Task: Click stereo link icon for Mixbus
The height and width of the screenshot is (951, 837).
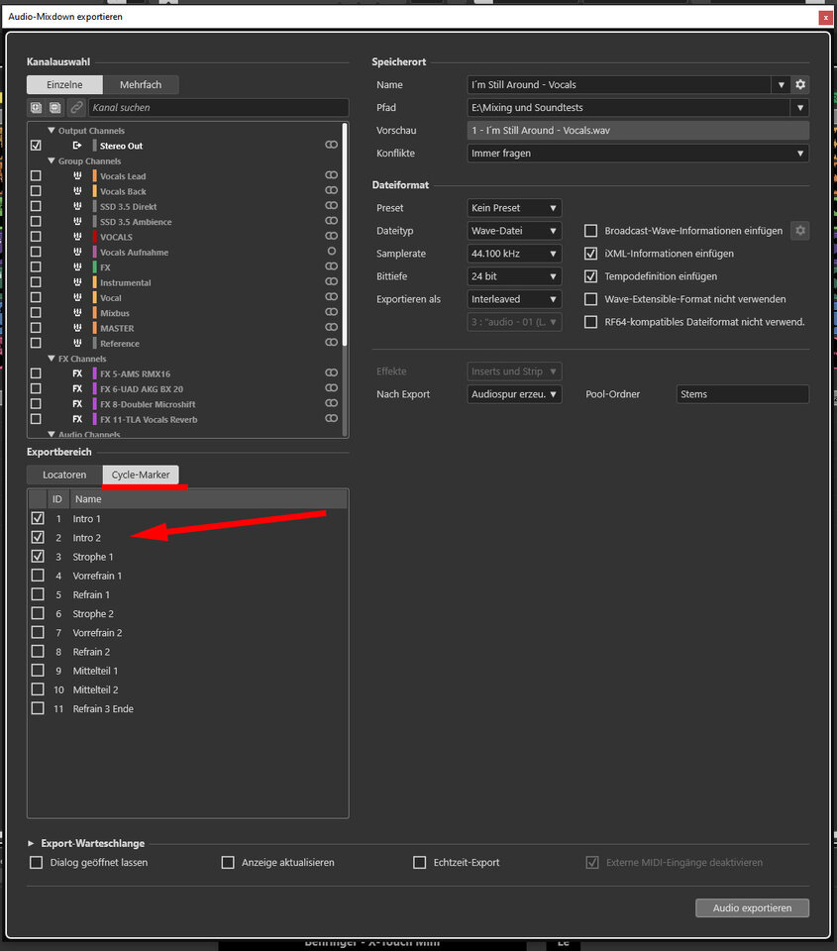Action: point(331,312)
